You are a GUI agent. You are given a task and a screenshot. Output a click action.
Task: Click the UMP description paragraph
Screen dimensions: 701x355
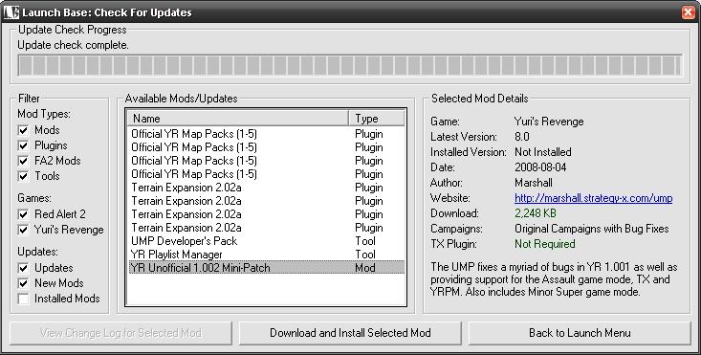click(x=555, y=279)
